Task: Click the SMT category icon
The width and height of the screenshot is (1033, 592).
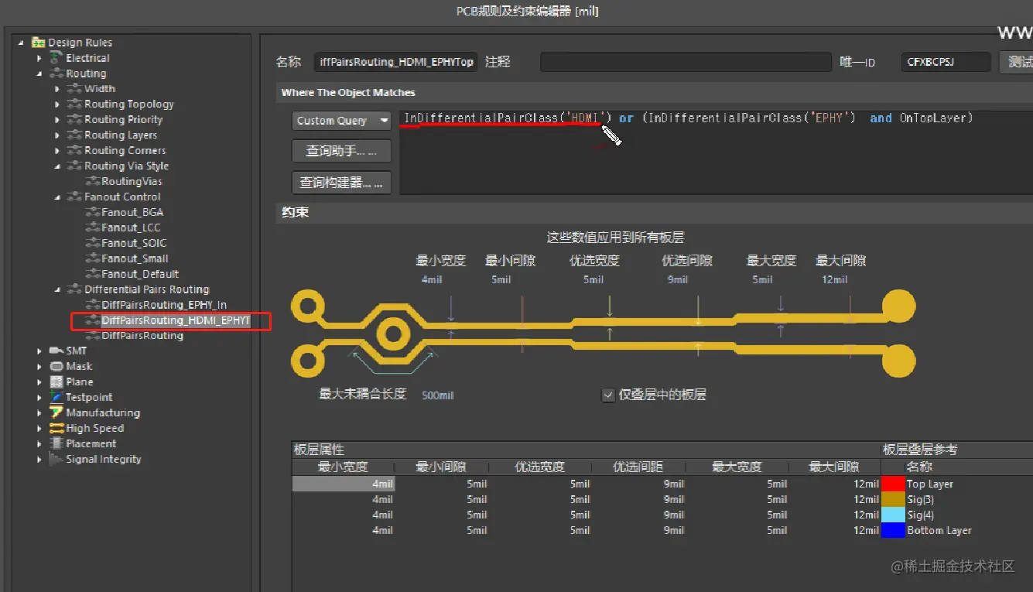Action: [x=56, y=351]
